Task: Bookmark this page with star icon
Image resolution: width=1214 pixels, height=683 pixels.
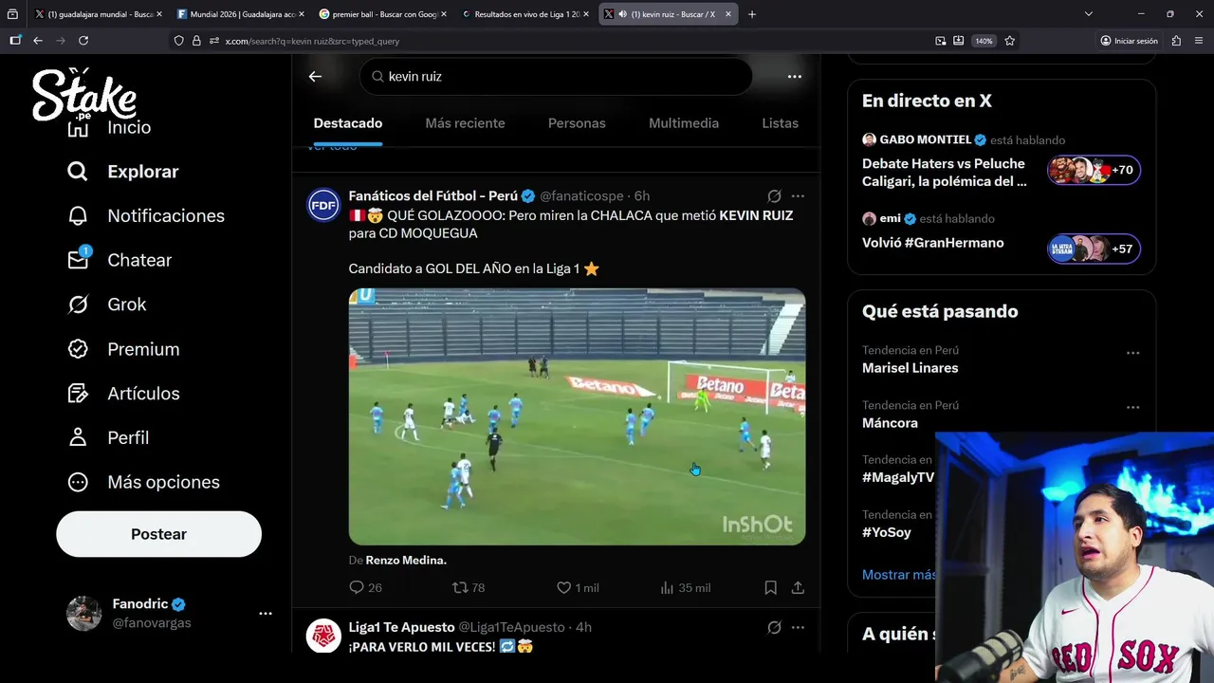Action: click(x=1010, y=41)
